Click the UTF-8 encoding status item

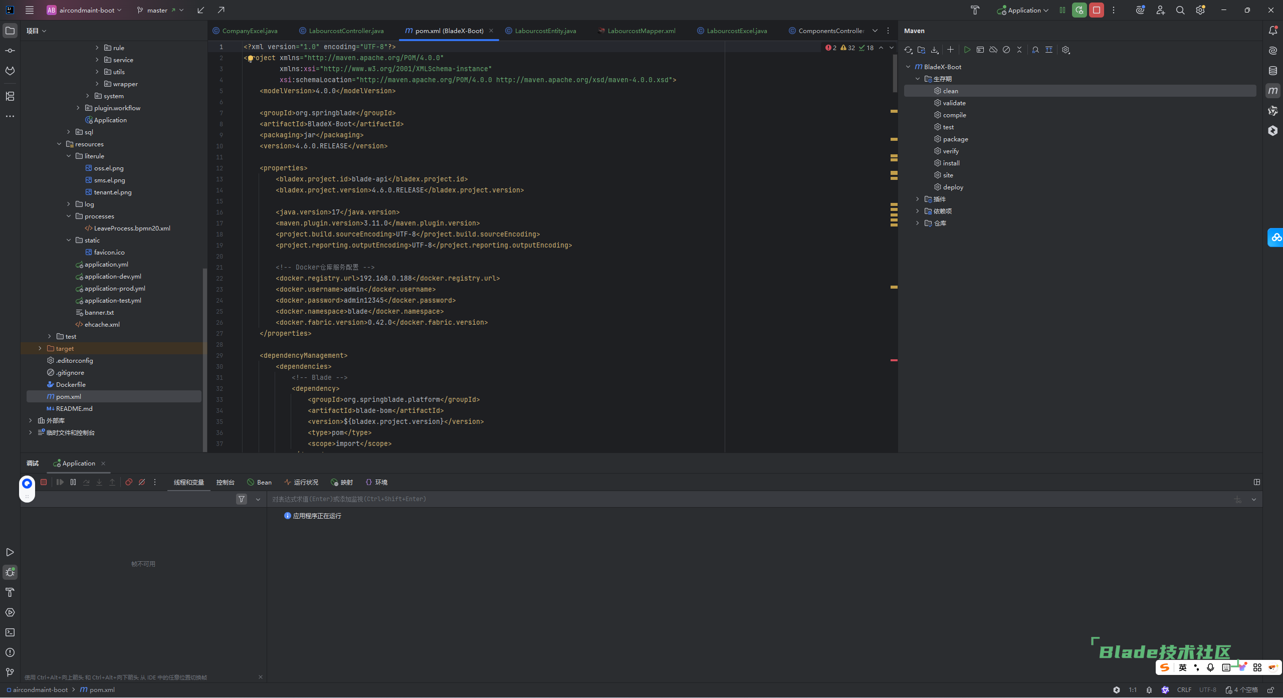(x=1208, y=690)
